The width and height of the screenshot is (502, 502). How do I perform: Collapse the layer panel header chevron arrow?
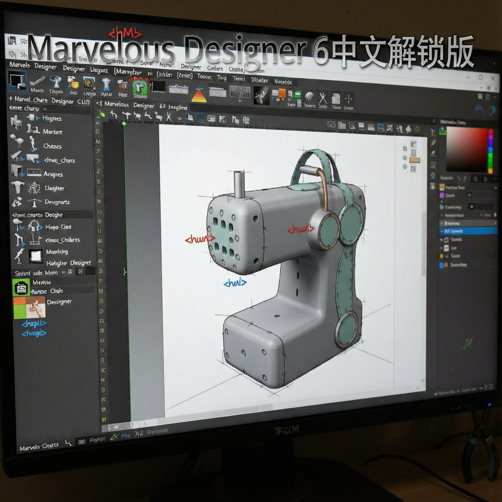point(495,188)
